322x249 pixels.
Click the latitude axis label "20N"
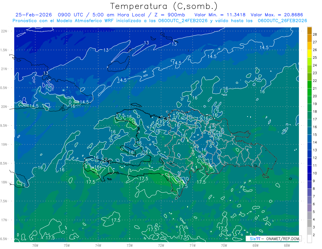(x=4, y=107)
